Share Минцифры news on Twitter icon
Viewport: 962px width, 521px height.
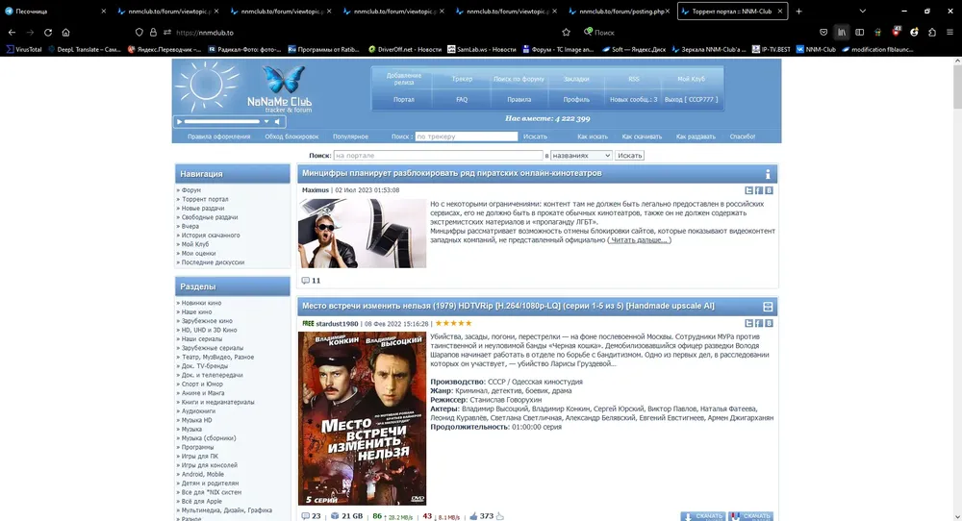pyautogui.click(x=748, y=190)
